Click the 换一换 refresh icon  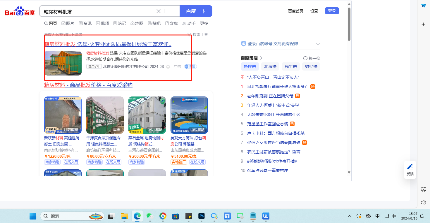pos(305,58)
